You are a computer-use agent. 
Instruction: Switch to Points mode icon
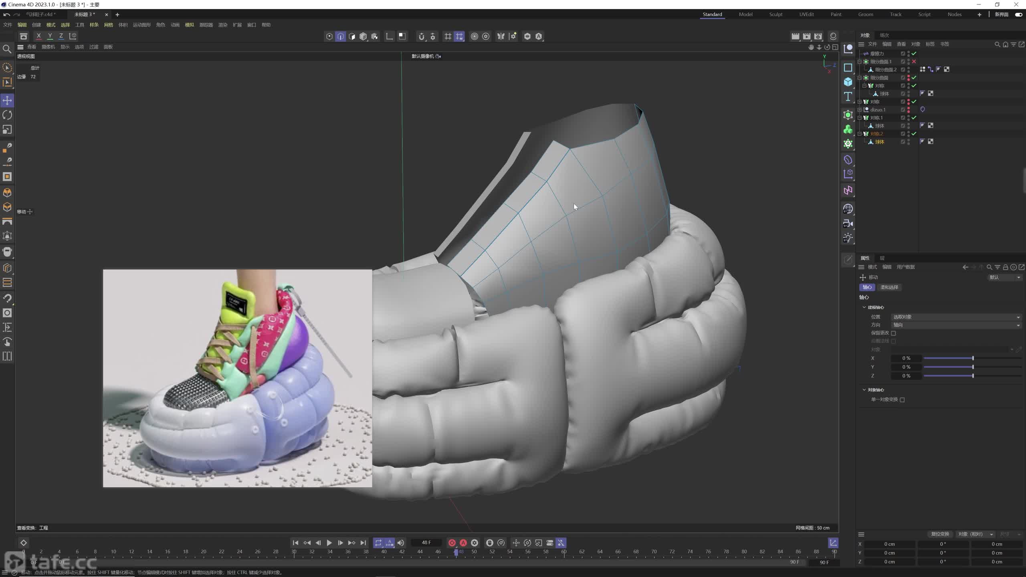click(329, 36)
